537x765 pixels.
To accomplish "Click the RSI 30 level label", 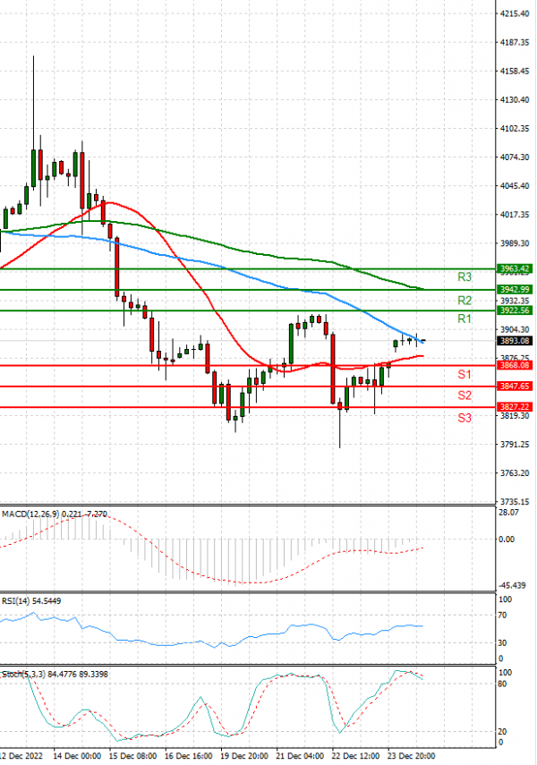I will click(x=503, y=643).
